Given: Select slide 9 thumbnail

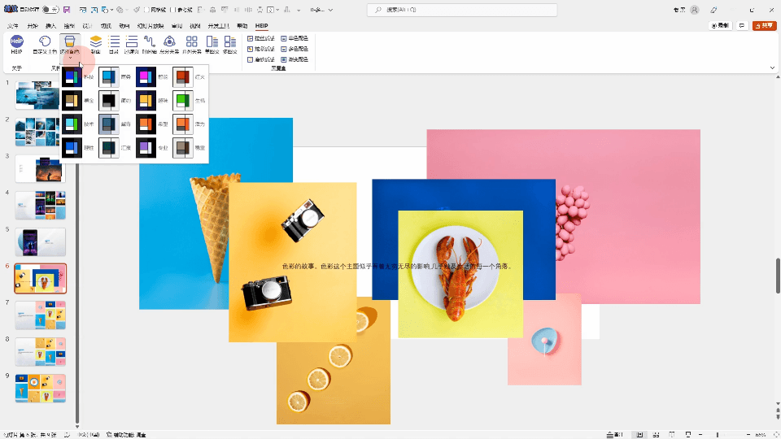Looking at the screenshot, I should coord(41,389).
